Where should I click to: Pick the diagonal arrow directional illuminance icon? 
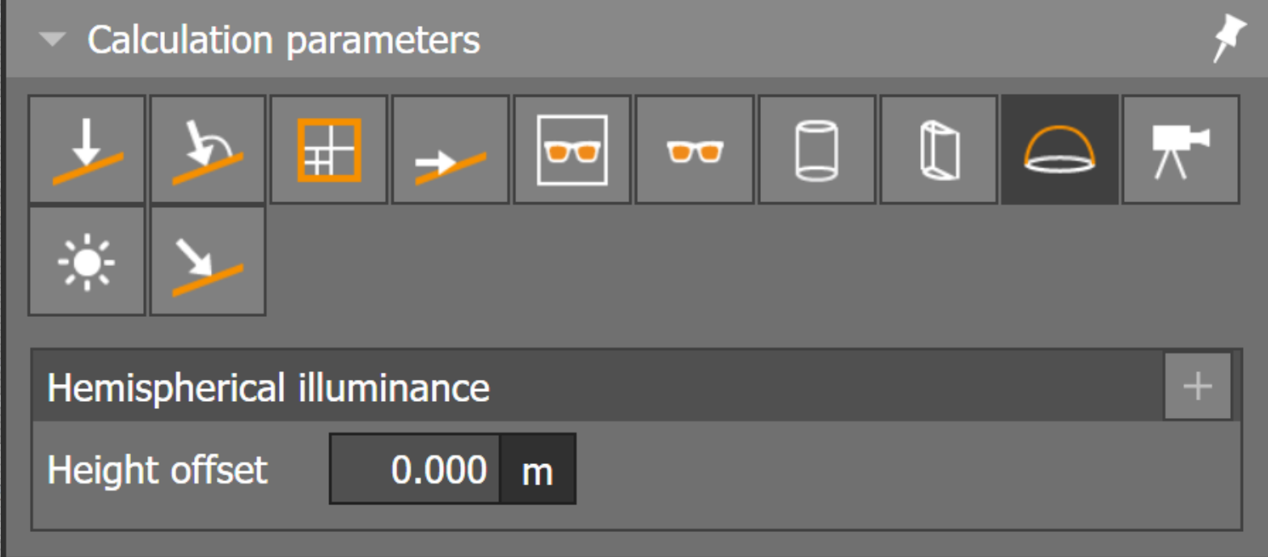[209, 261]
